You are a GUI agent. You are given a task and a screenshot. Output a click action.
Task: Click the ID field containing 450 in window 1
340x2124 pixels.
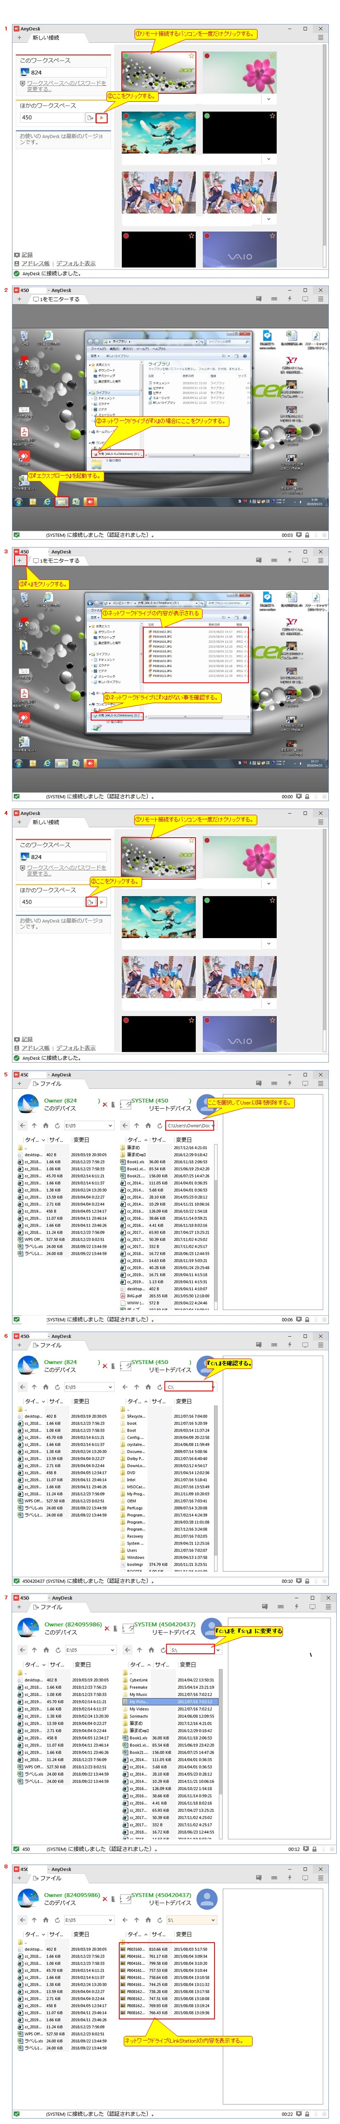click(x=51, y=118)
